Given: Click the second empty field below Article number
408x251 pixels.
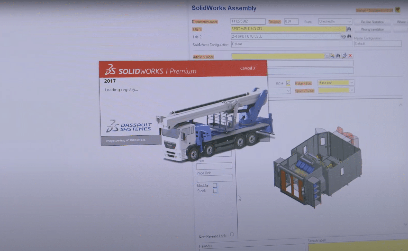Looking at the screenshot, I should pos(310,71).
